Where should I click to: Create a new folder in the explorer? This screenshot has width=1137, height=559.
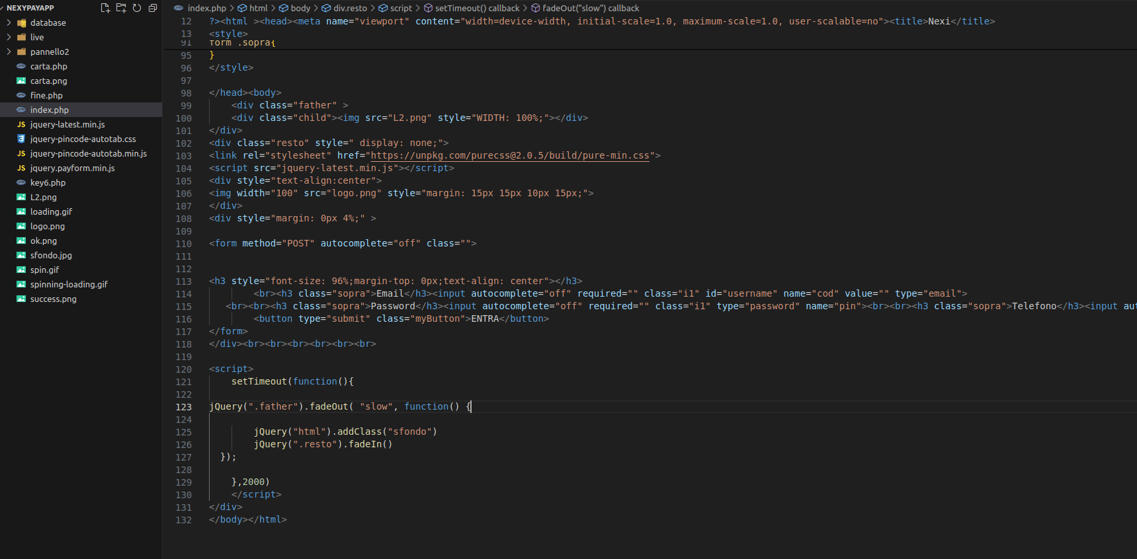[x=121, y=8]
